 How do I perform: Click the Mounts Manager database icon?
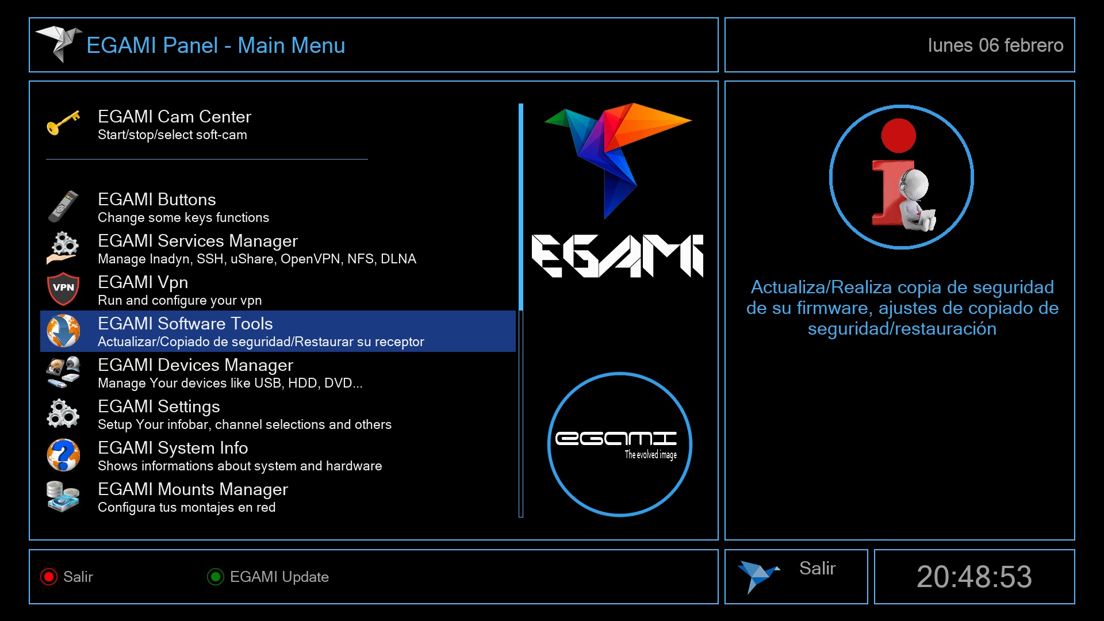coord(63,496)
